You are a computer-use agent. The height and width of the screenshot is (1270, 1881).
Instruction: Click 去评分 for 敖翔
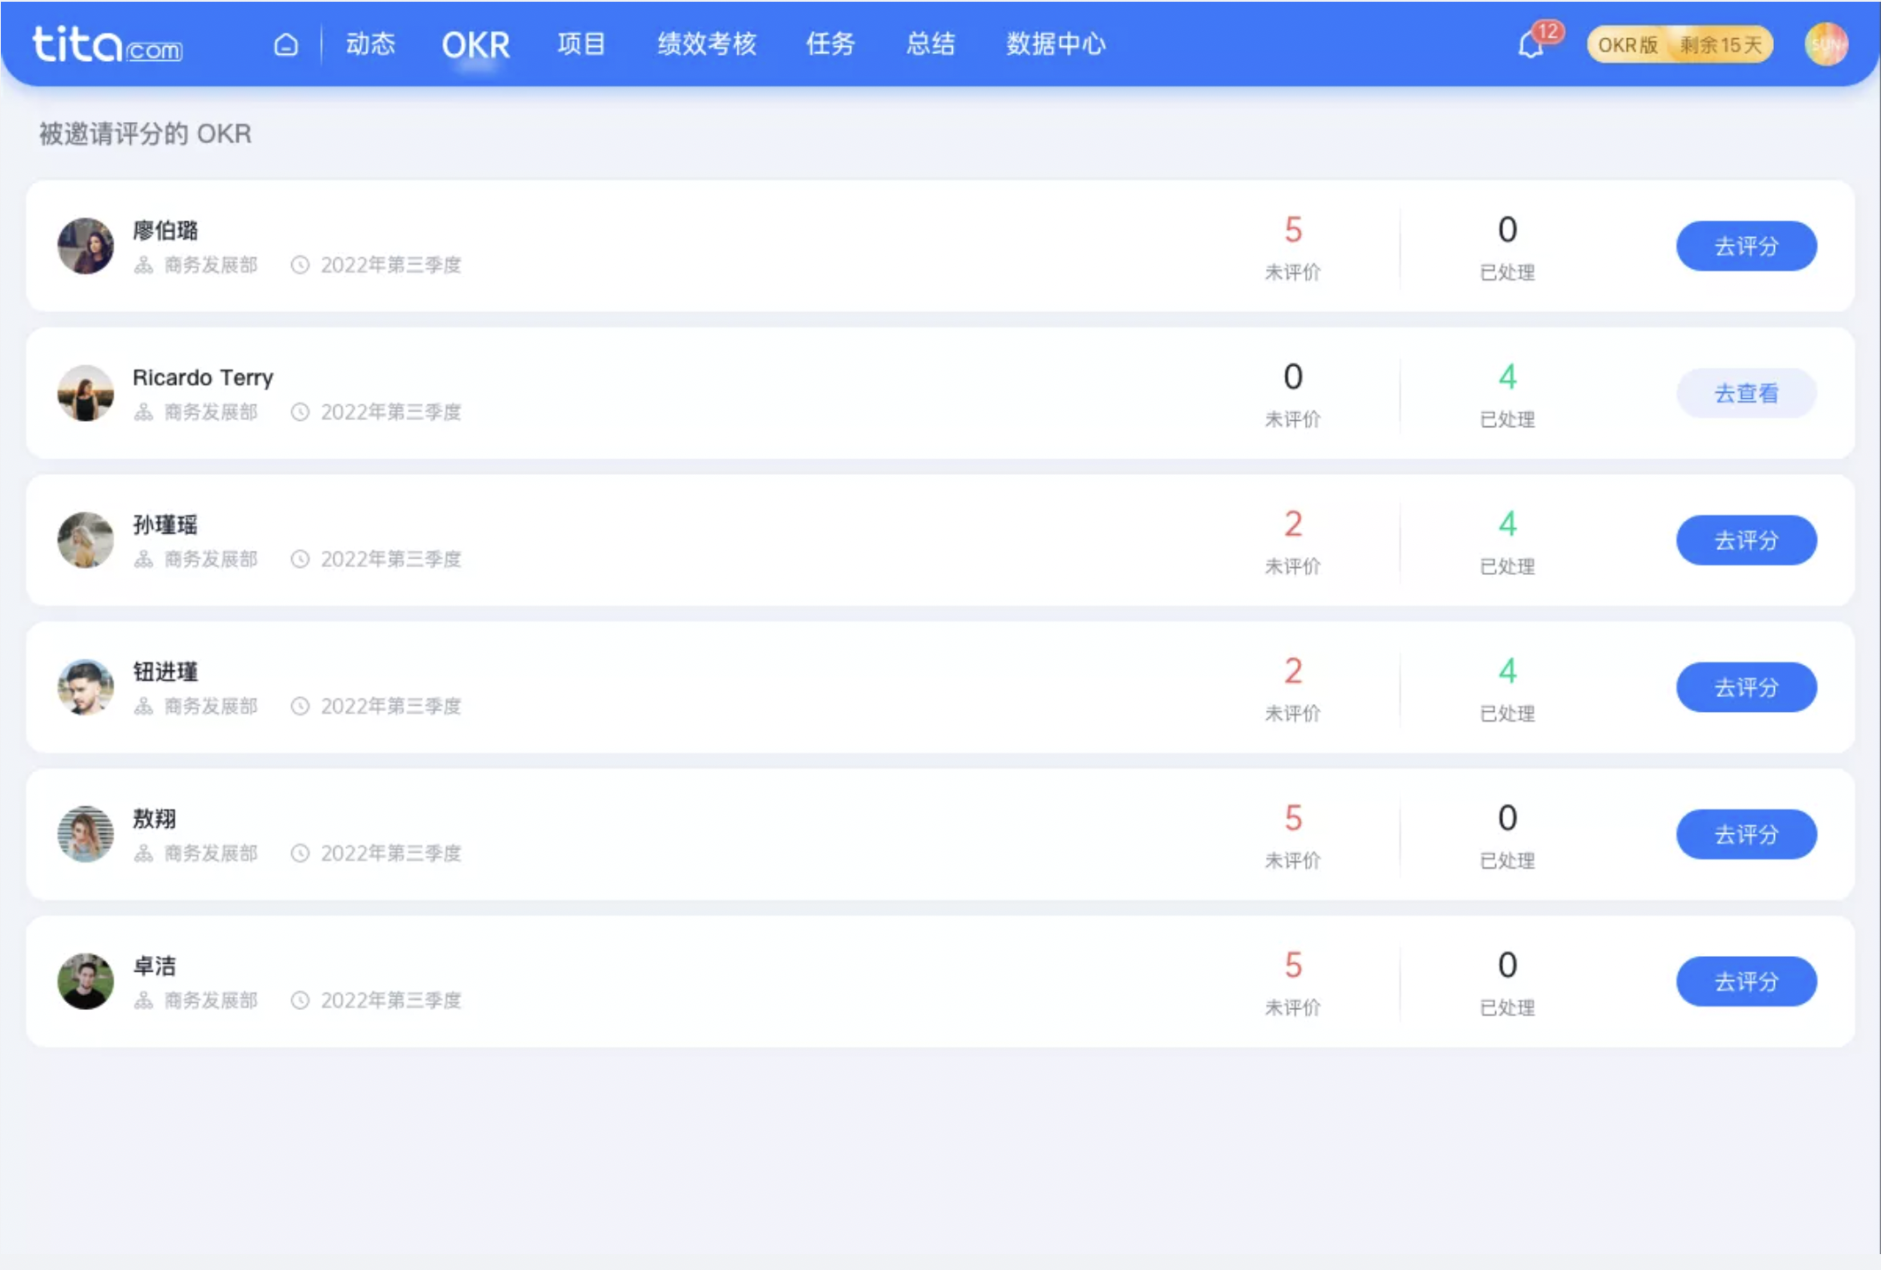tap(1747, 834)
